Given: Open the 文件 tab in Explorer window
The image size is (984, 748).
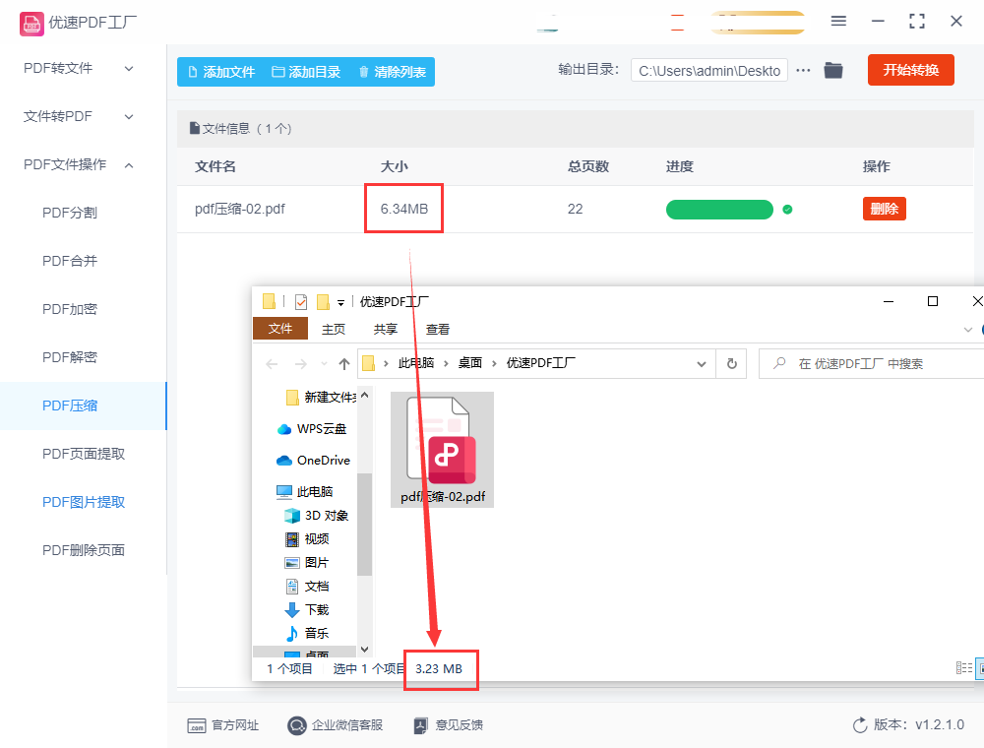Looking at the screenshot, I should coord(279,329).
